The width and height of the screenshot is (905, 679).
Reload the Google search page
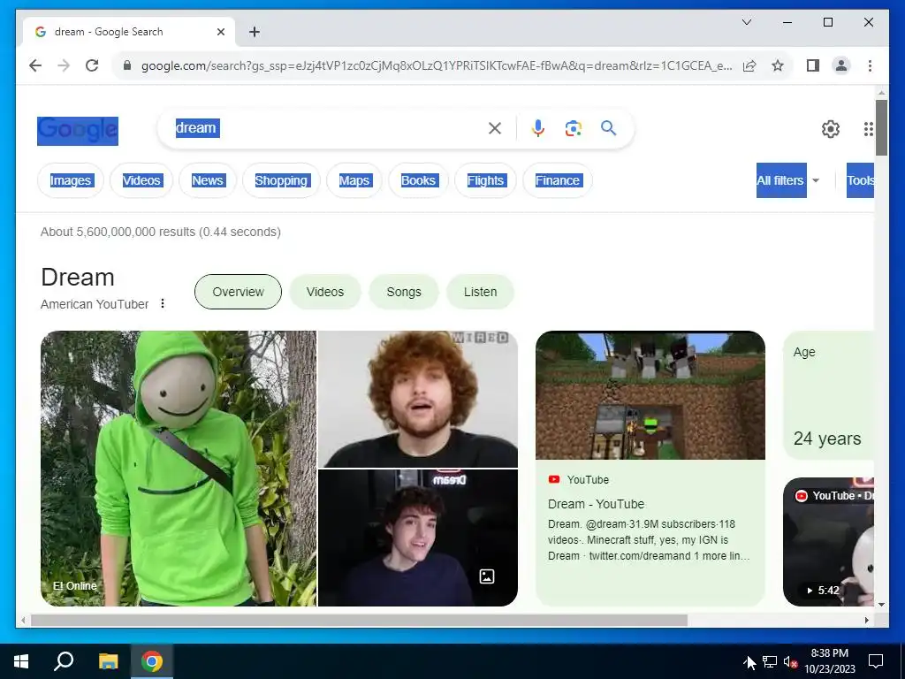[x=92, y=65]
